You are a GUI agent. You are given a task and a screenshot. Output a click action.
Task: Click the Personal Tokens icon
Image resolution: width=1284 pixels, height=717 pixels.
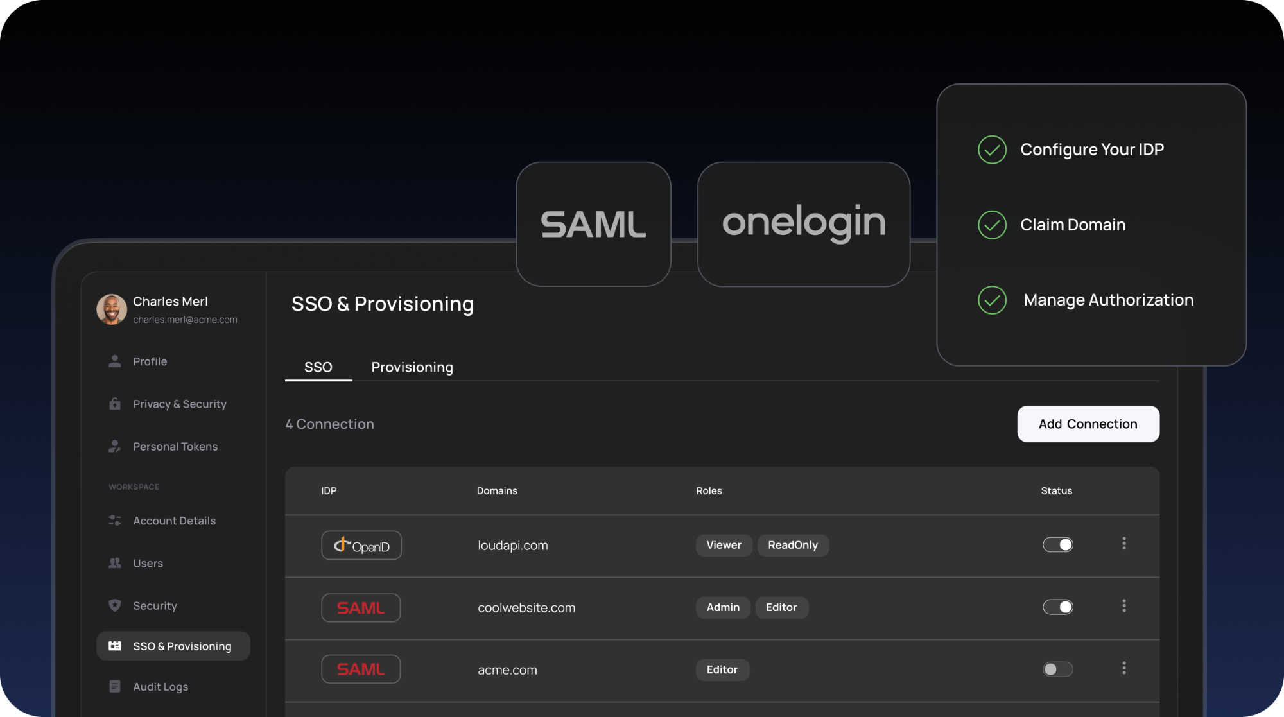[x=115, y=446]
